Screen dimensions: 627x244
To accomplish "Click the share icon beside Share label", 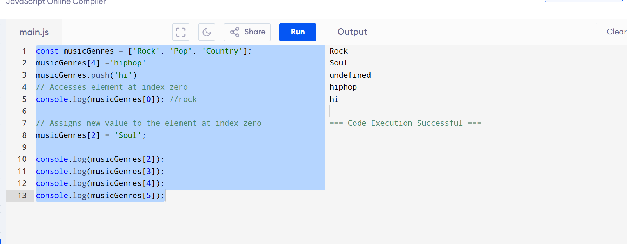I will tap(235, 32).
